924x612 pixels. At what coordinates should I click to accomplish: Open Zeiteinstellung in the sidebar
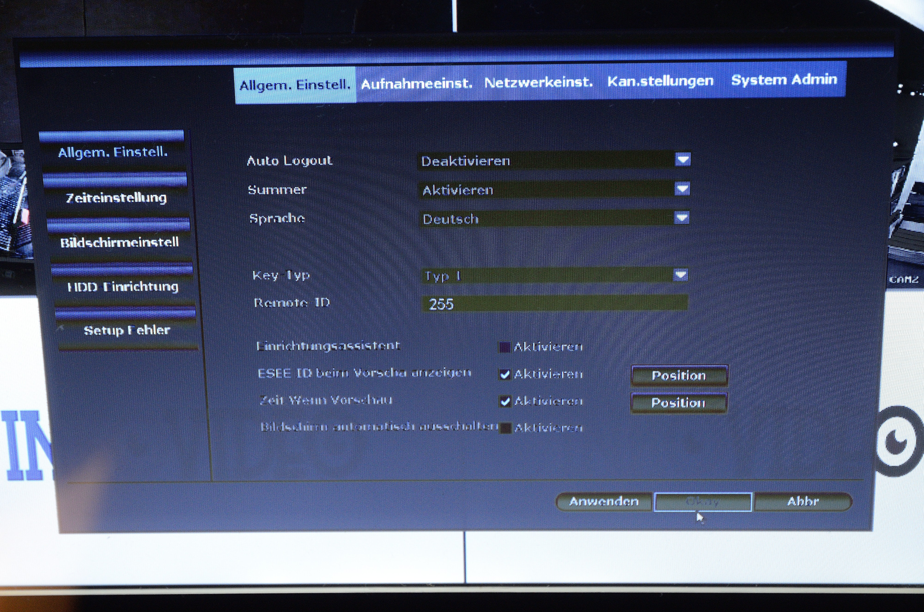(x=116, y=198)
